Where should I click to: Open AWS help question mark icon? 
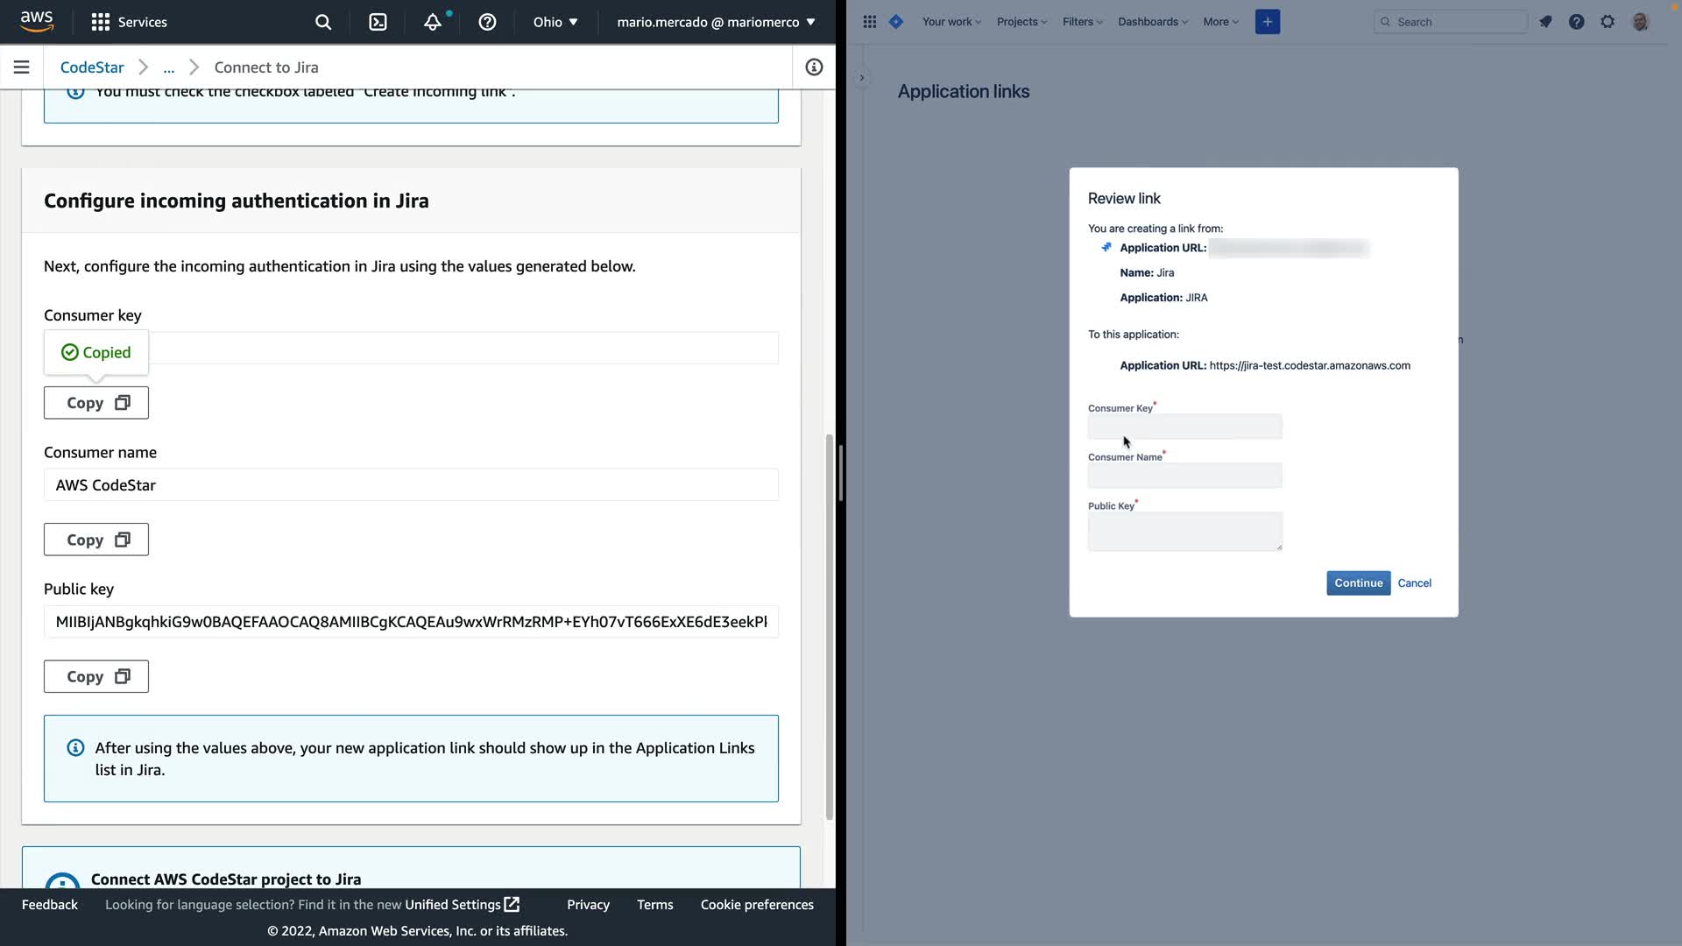pos(487,22)
